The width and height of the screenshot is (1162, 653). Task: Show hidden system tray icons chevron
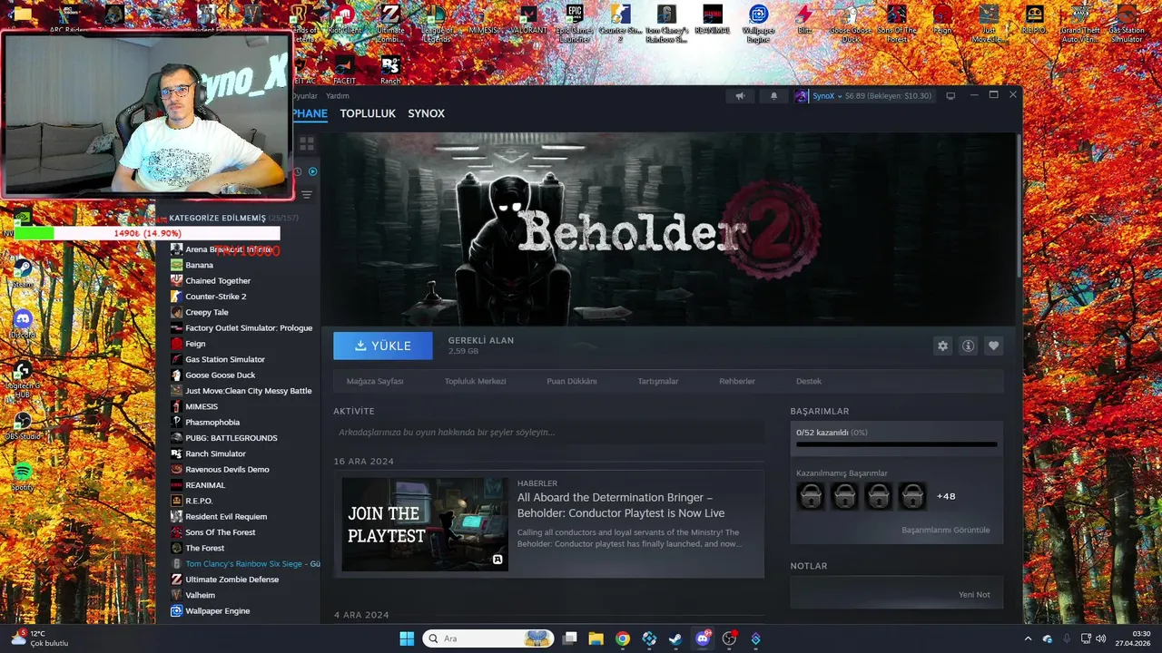pyautogui.click(x=1028, y=638)
